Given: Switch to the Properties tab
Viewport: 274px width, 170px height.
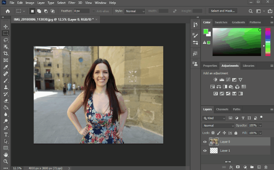Looking at the screenshot, I should [210, 66].
